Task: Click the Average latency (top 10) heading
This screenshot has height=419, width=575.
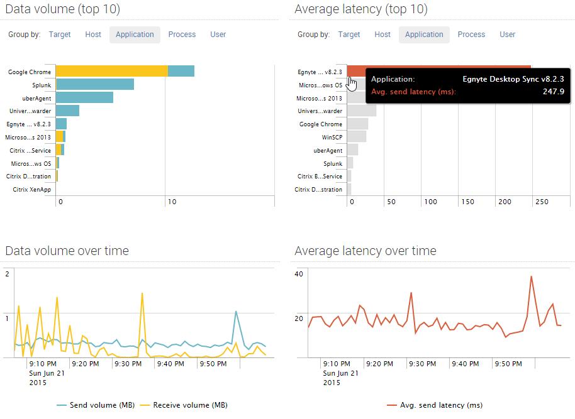Action: 361,9
